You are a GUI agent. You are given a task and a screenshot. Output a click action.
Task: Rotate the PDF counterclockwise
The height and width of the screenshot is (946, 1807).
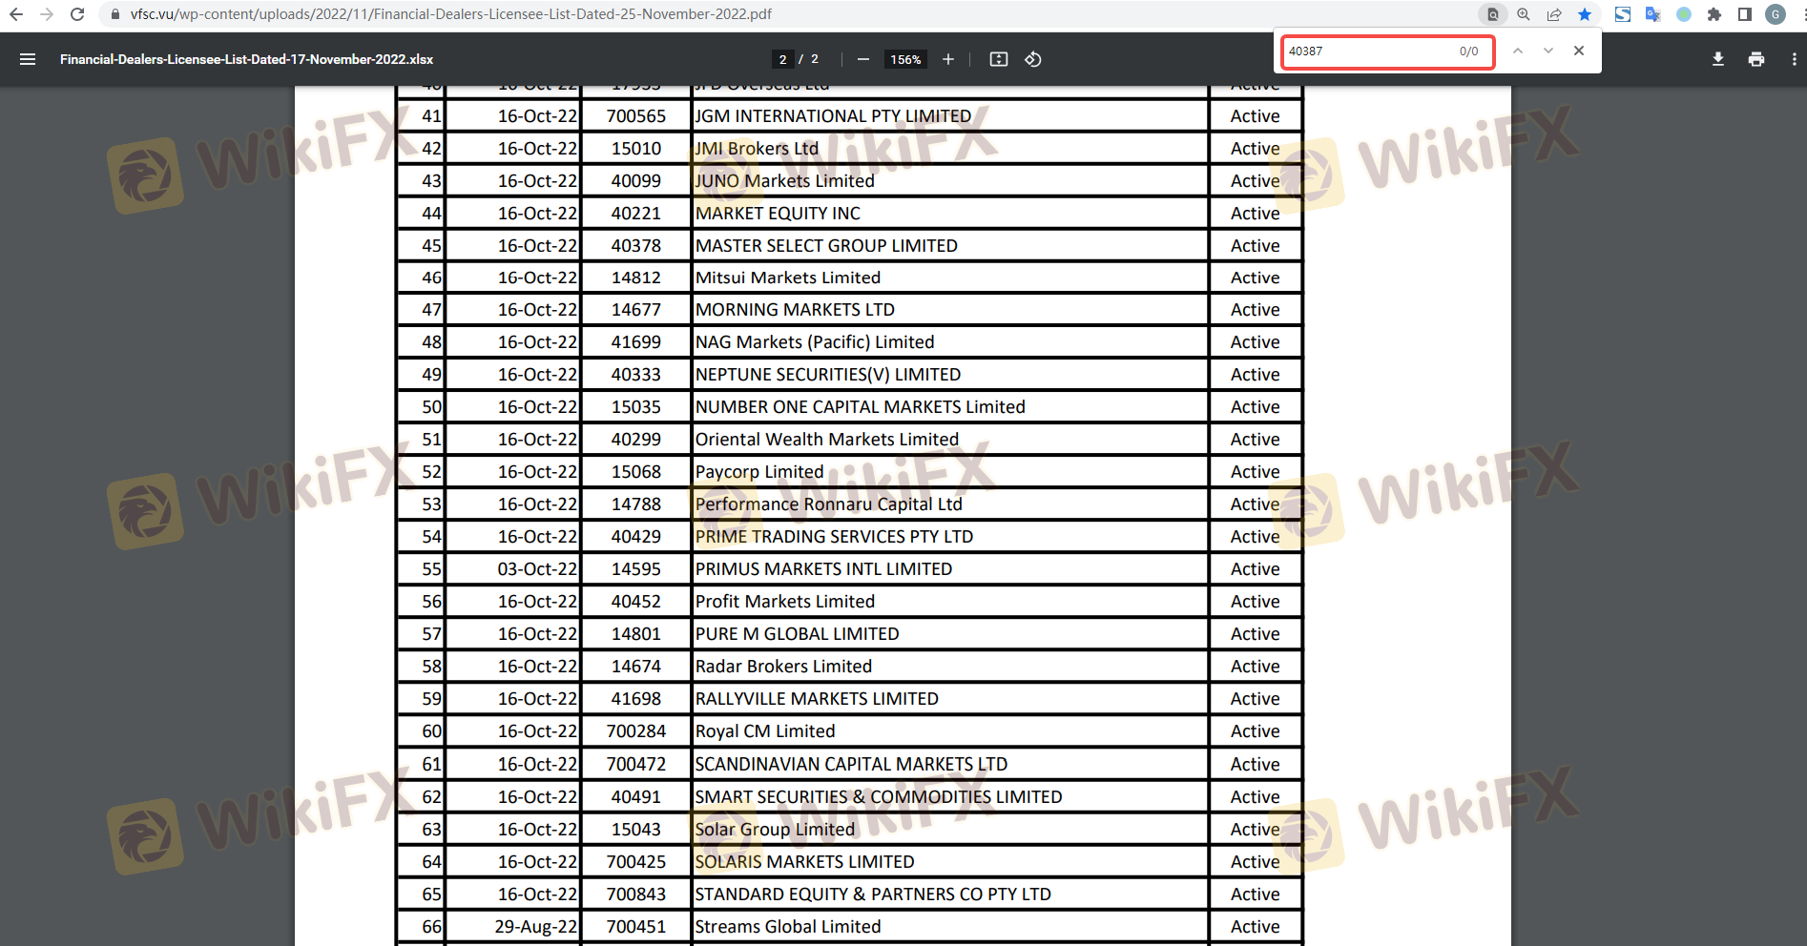point(1033,59)
